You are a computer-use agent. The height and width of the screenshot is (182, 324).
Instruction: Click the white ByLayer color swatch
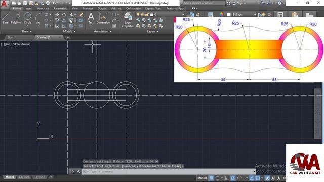pyautogui.click(x=228, y=15)
